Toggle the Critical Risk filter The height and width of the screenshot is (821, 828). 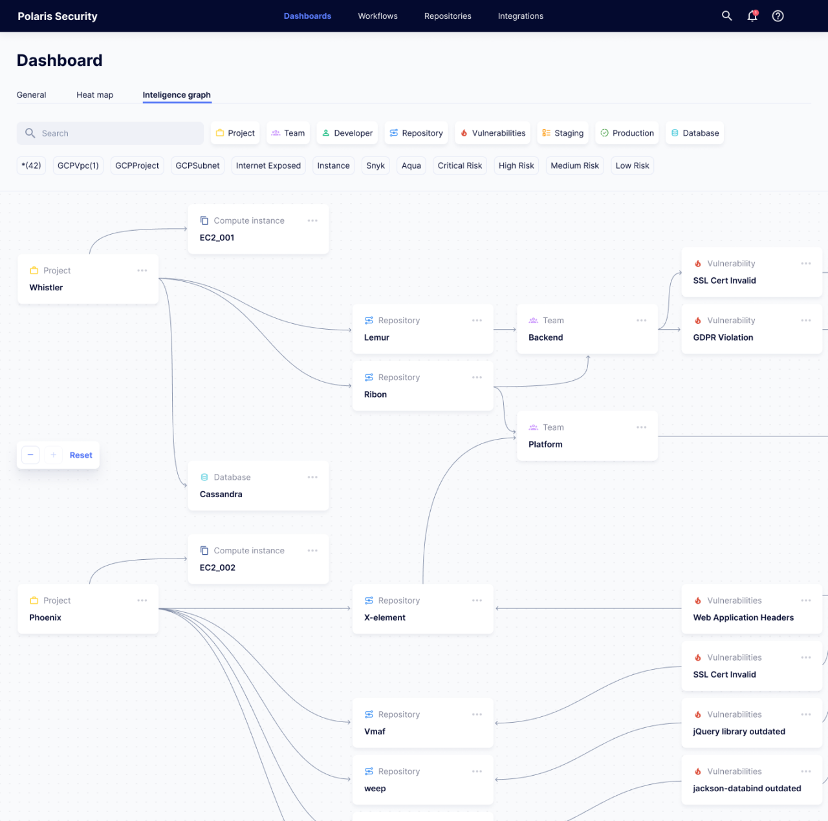tap(459, 165)
